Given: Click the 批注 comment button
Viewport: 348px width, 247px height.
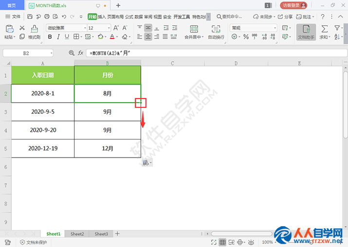Looking at the screenshot, I should pos(305,17).
